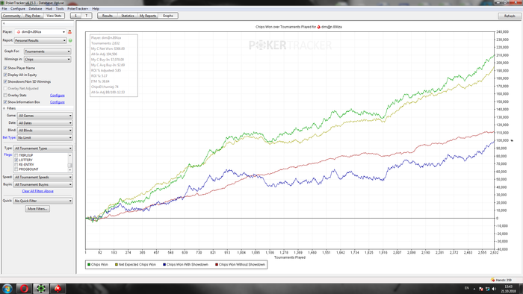Select Graphs tab

click(x=168, y=16)
